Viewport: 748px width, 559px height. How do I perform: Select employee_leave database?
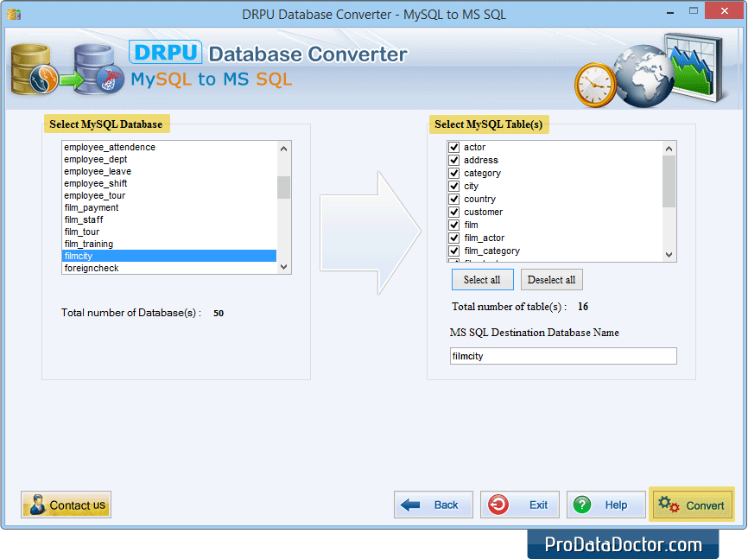tap(169, 171)
